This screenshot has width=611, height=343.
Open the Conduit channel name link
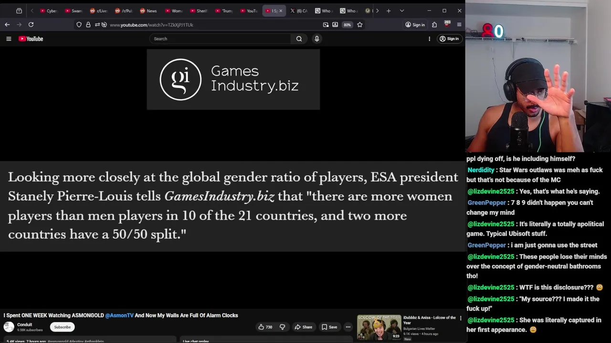pyautogui.click(x=24, y=325)
